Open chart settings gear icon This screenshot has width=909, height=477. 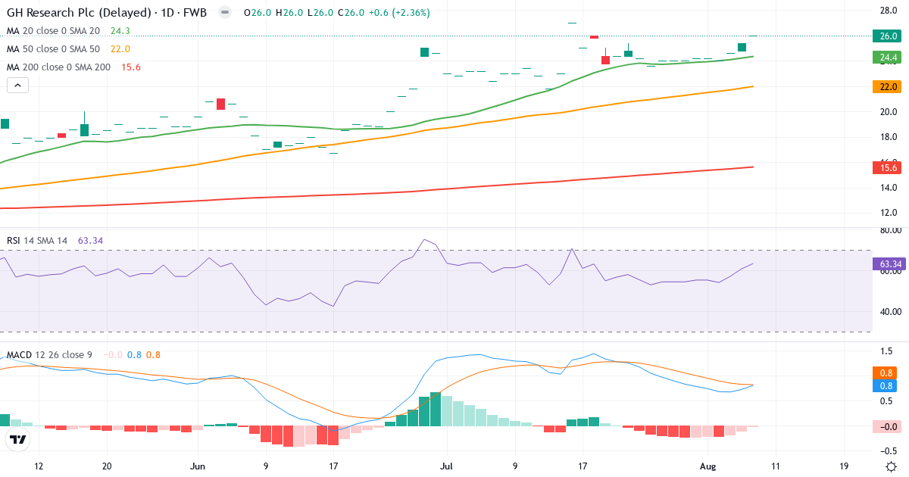pyautogui.click(x=891, y=466)
